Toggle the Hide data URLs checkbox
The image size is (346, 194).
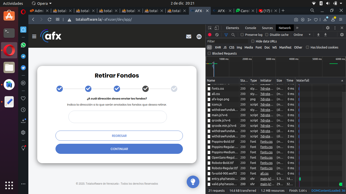tap(253, 41)
